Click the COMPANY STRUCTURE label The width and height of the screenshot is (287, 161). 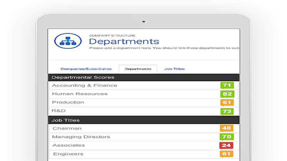tap(112, 35)
